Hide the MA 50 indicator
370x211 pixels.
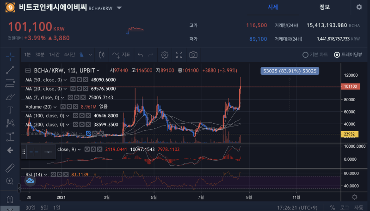coord(73,79)
